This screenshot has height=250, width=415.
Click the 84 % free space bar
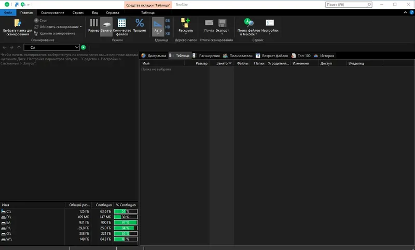126,228
